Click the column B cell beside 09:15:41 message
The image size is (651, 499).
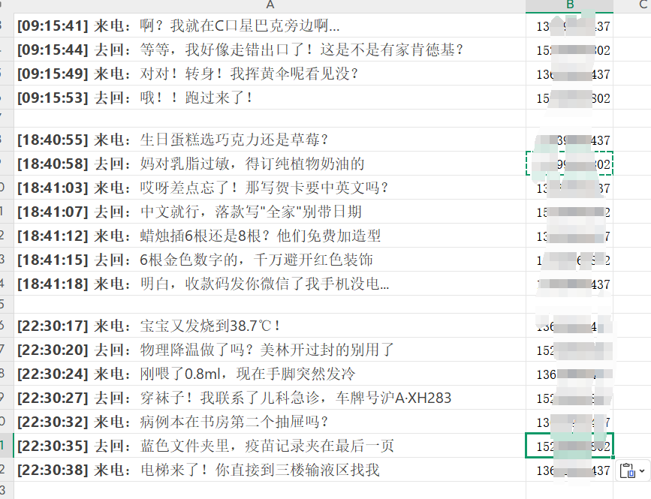click(x=569, y=26)
